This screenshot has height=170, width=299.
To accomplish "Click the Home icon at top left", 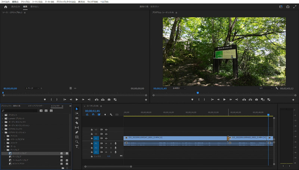I will pyautogui.click(x=5, y=7).
